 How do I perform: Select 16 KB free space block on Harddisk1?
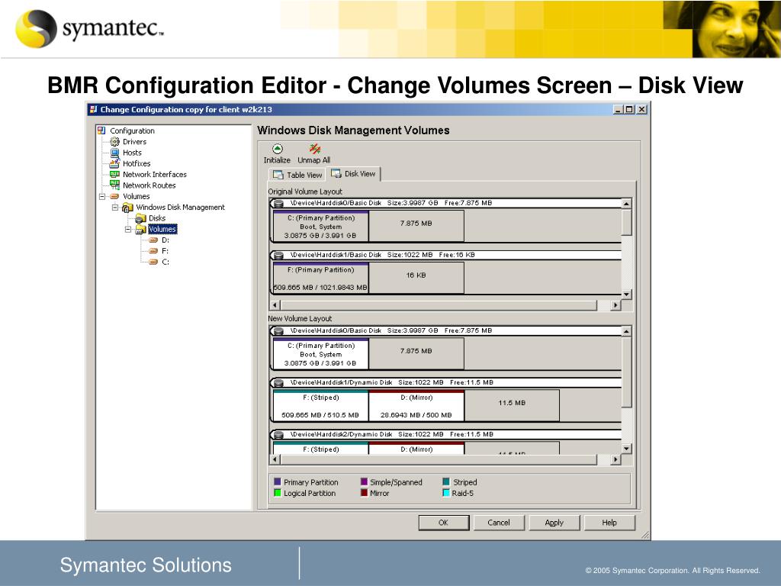tap(416, 278)
